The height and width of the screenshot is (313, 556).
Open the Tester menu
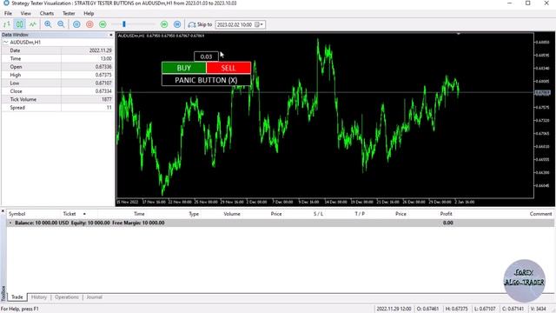[x=69, y=14]
